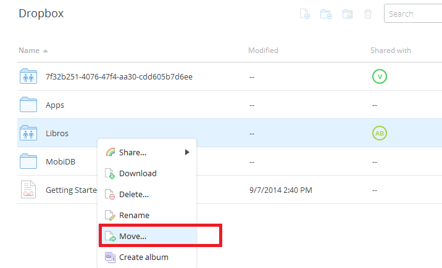Open the 7f32b251-4076-47f4 folder name link

pos(119,76)
